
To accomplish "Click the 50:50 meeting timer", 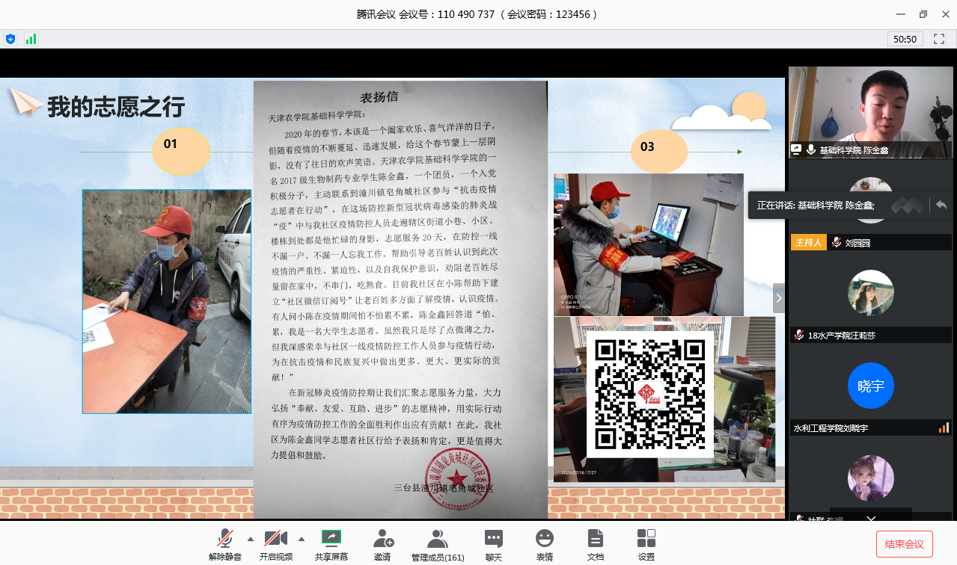I will [x=905, y=39].
